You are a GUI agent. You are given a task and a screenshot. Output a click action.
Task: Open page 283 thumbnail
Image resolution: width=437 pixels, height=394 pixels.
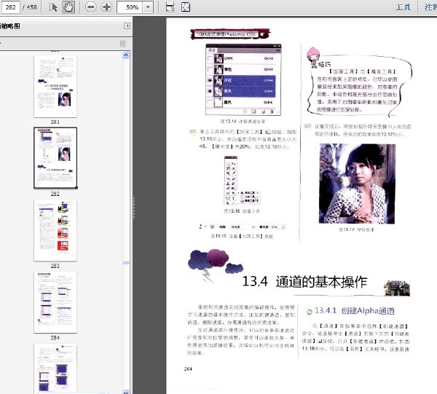[55, 230]
